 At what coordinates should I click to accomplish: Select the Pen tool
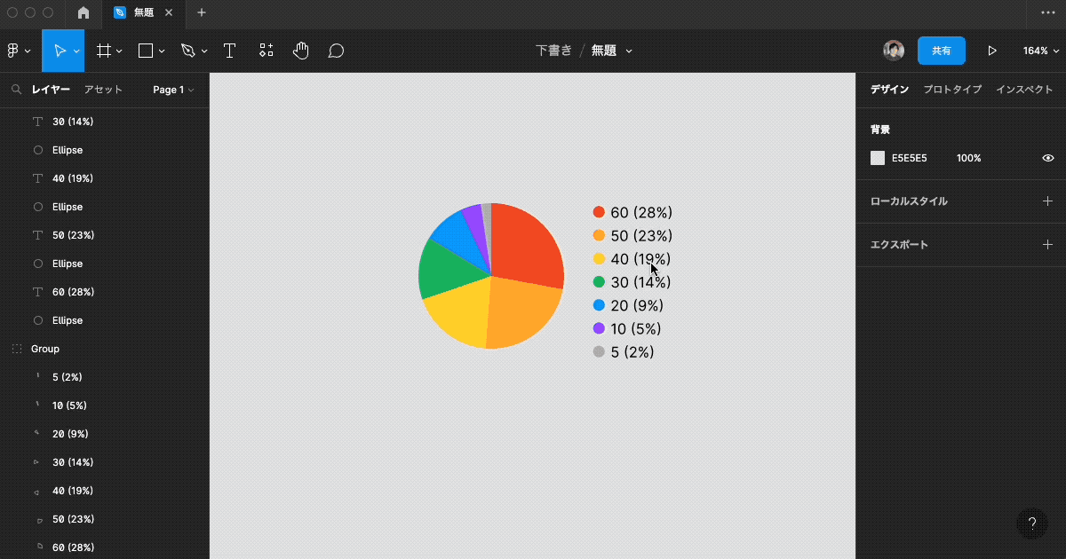189,51
